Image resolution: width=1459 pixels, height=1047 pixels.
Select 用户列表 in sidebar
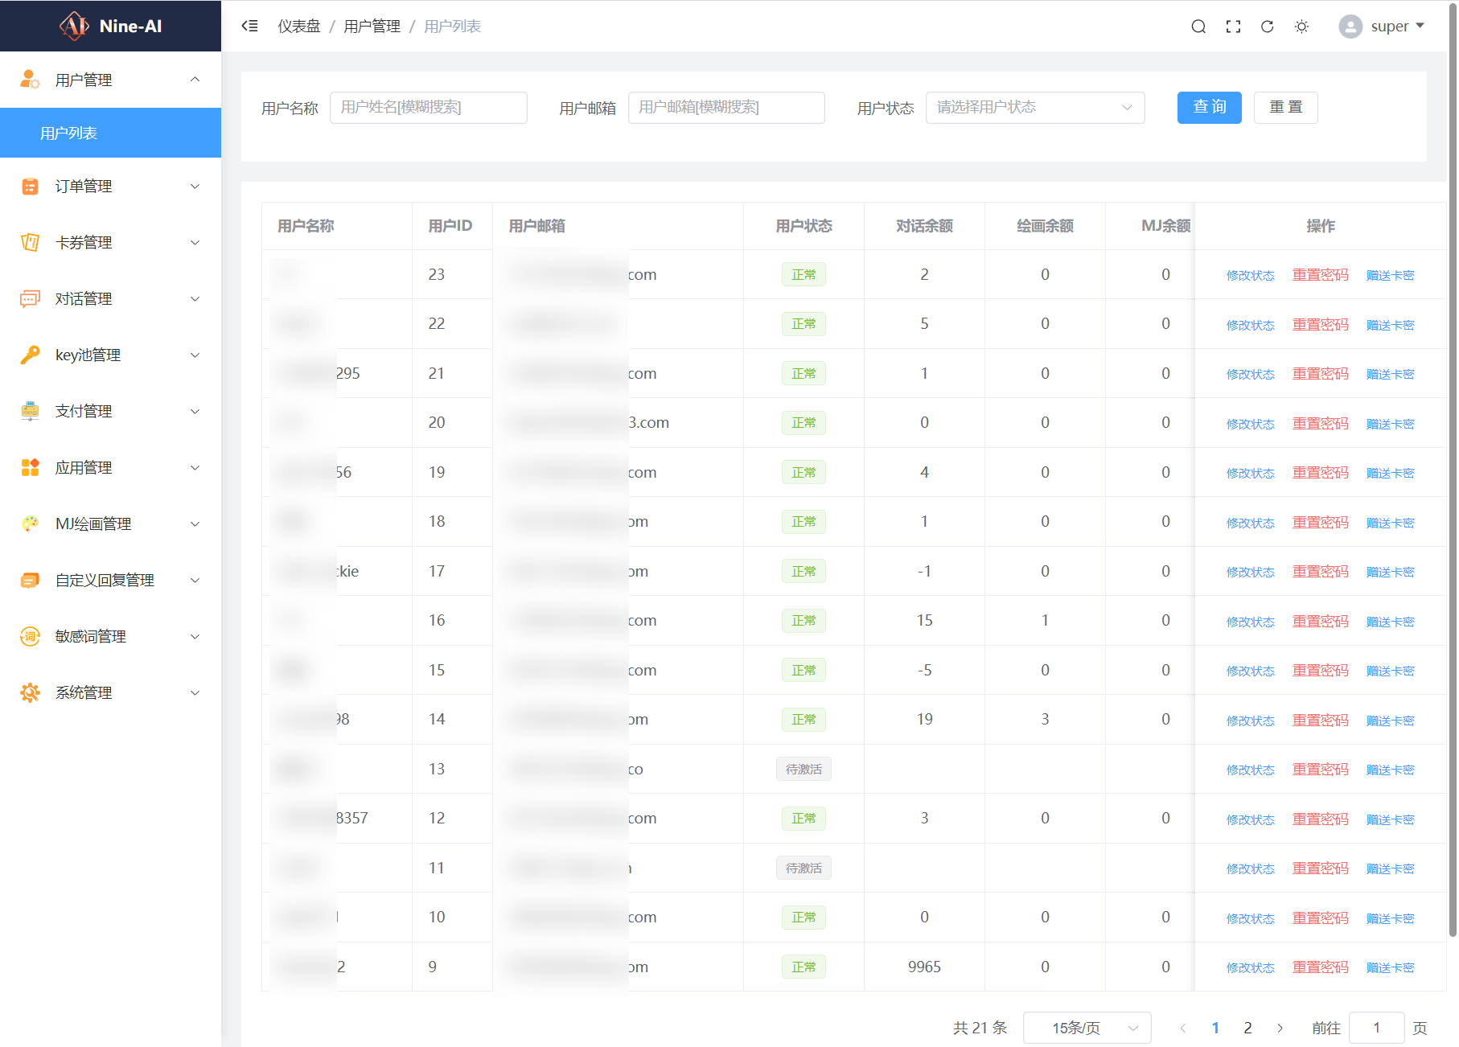click(110, 133)
